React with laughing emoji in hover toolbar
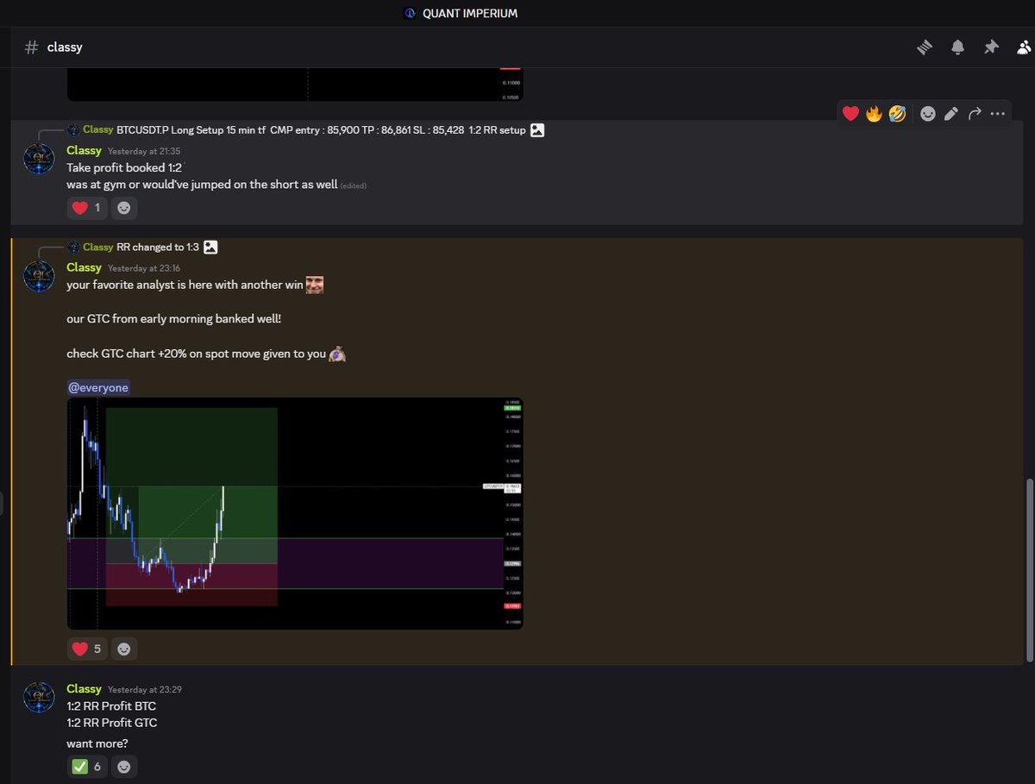 coord(897,113)
